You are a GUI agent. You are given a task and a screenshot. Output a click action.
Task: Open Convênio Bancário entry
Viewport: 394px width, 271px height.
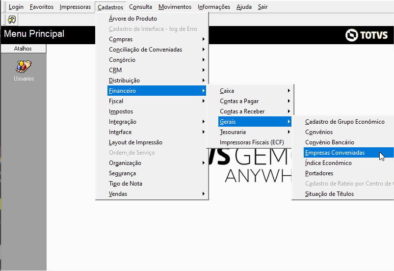click(x=348, y=142)
